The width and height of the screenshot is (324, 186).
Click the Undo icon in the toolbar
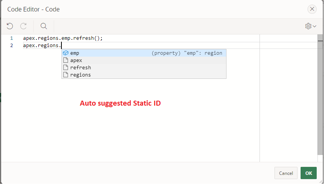pos(10,26)
